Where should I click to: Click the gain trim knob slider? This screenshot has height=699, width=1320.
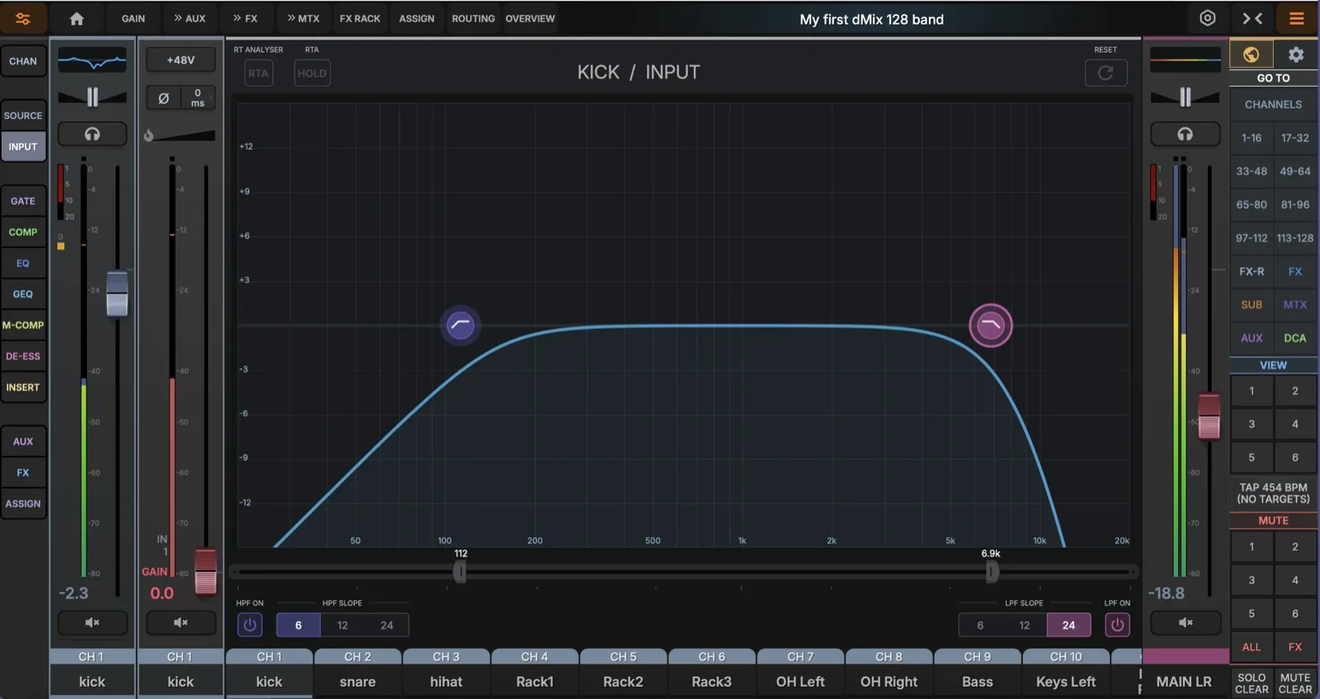click(x=181, y=135)
